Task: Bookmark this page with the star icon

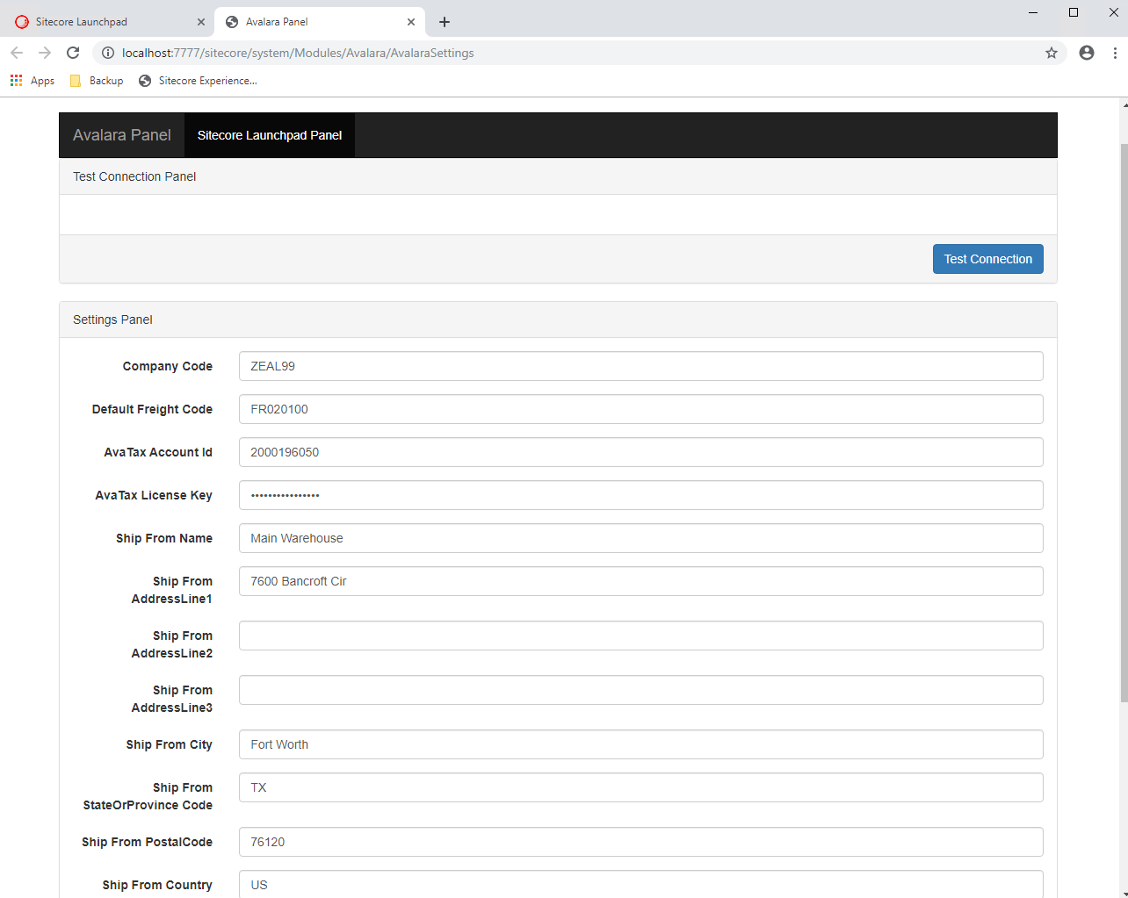Action: 1052,53
